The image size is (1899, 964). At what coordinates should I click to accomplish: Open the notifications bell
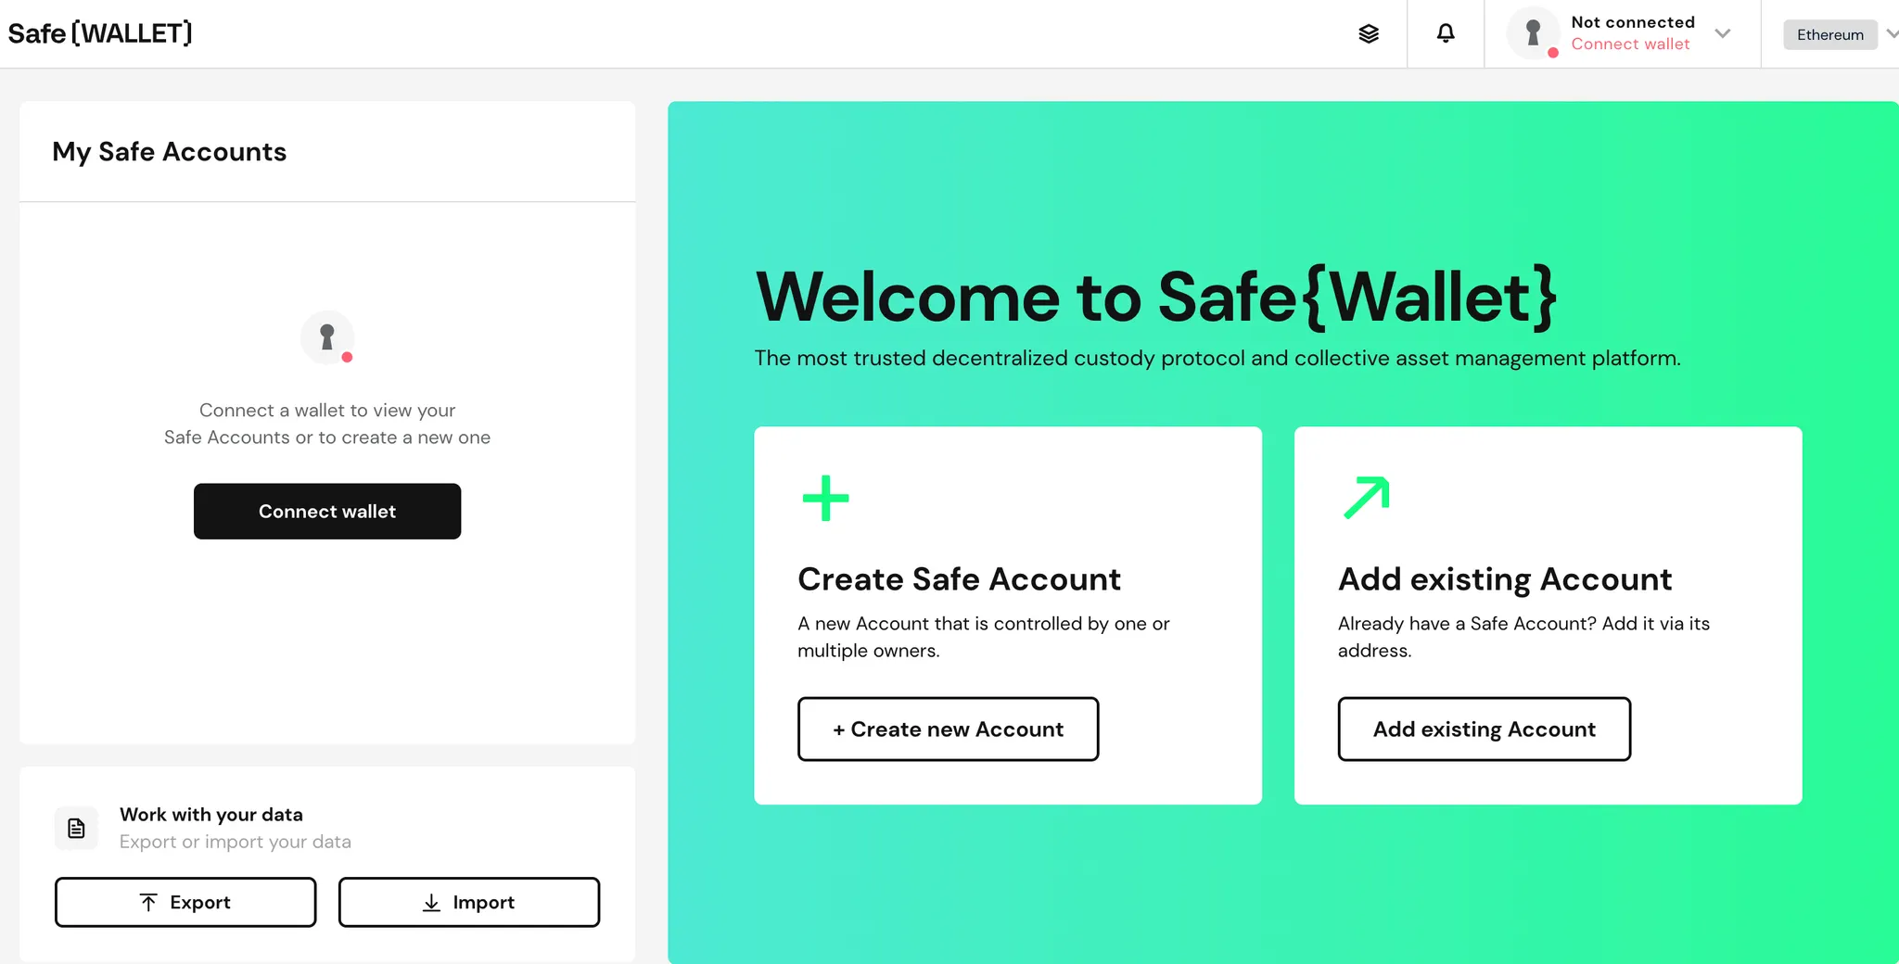point(1446,33)
